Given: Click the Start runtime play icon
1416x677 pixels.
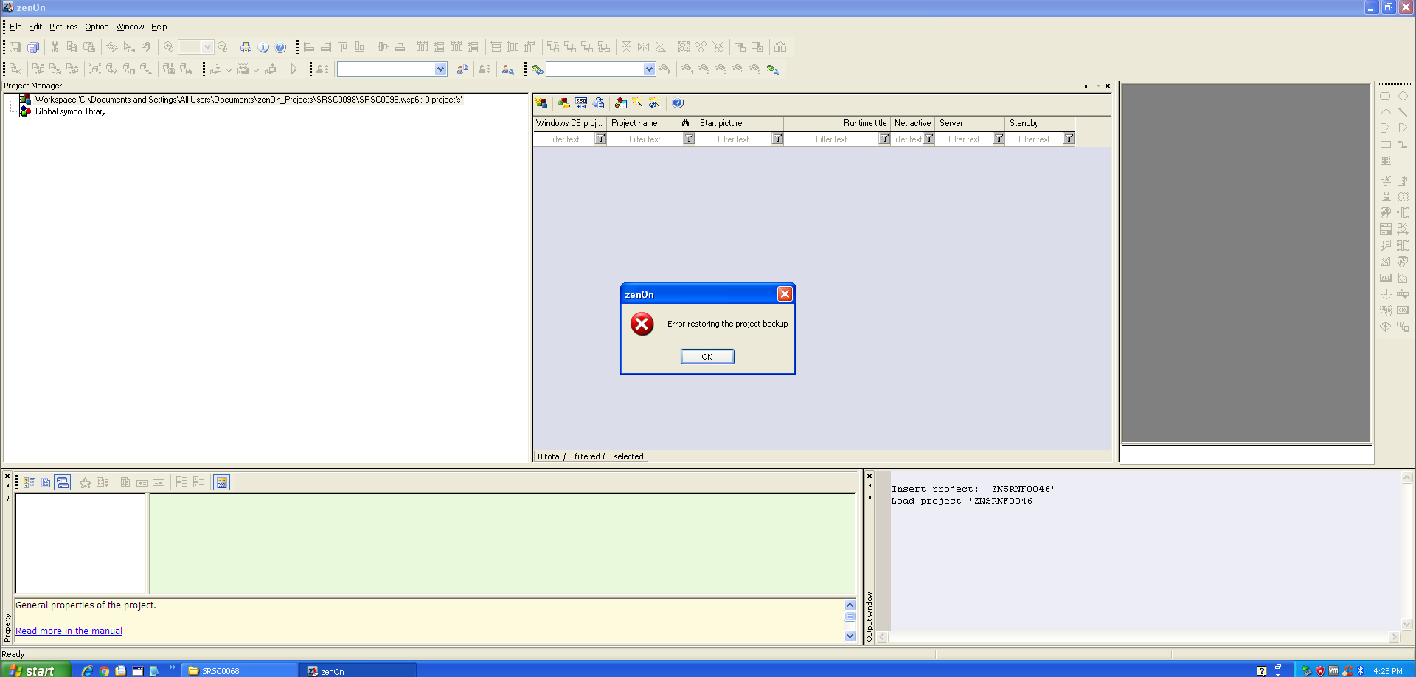Looking at the screenshot, I should click(294, 69).
